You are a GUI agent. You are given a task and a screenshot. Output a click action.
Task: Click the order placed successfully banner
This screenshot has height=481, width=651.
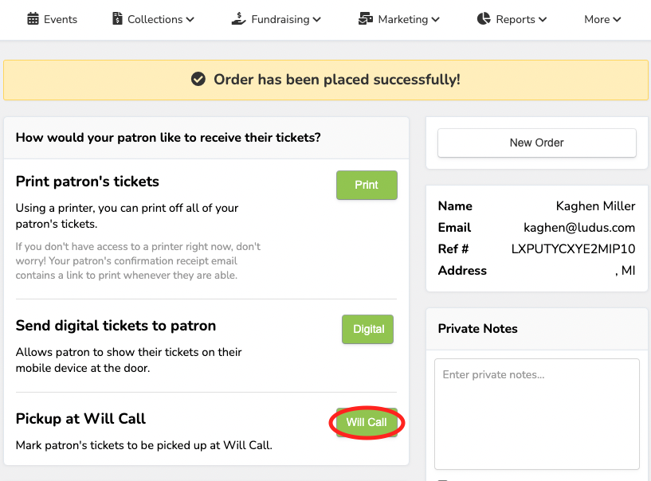tap(325, 80)
